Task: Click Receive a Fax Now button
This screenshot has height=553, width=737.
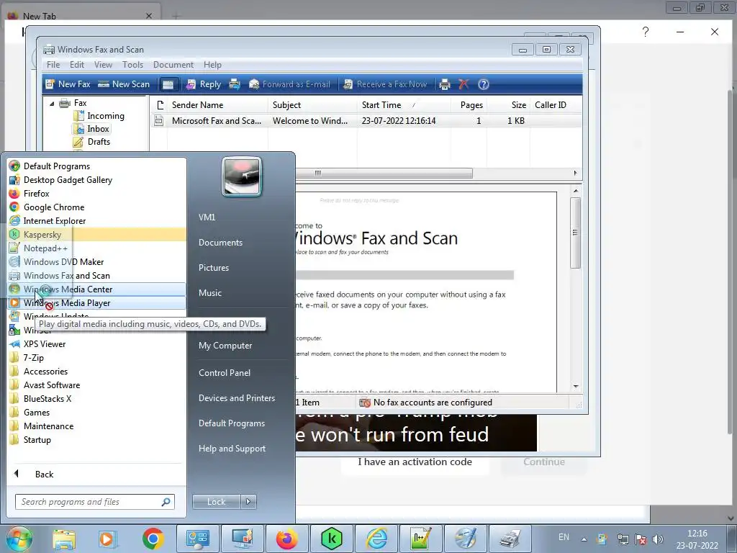Action: pos(386,84)
